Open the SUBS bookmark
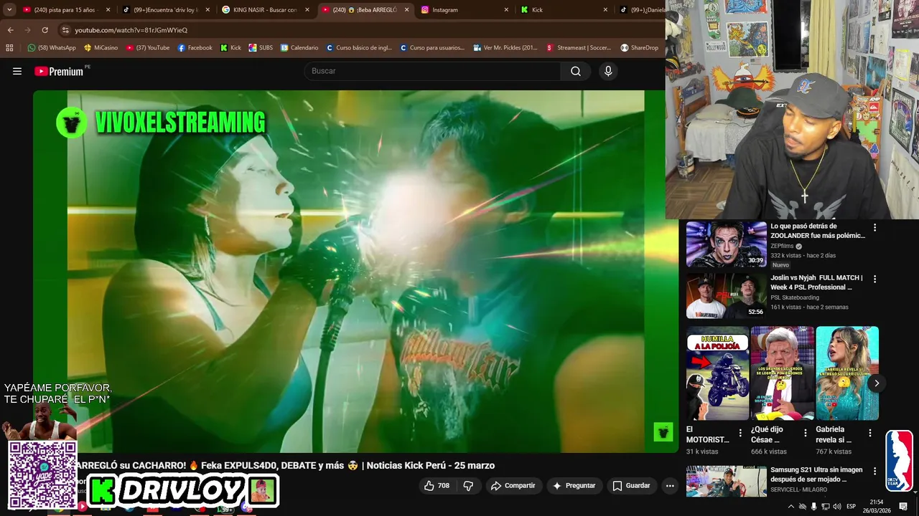Screen dimensions: 919x516 (261, 48)
